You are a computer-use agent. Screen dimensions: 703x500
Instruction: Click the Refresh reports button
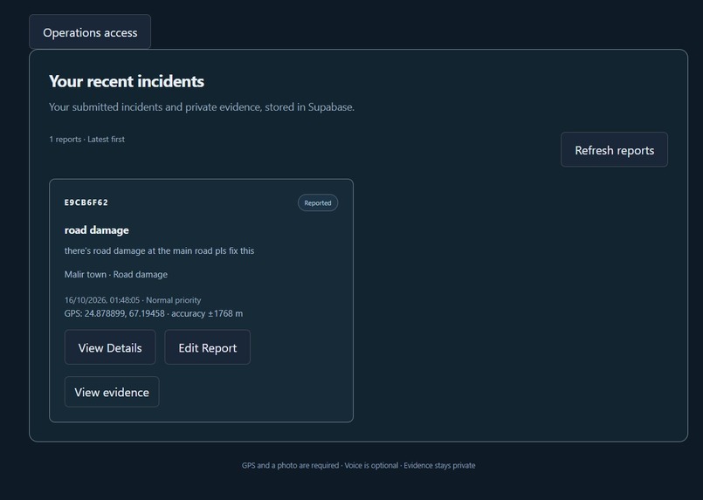pyautogui.click(x=614, y=149)
